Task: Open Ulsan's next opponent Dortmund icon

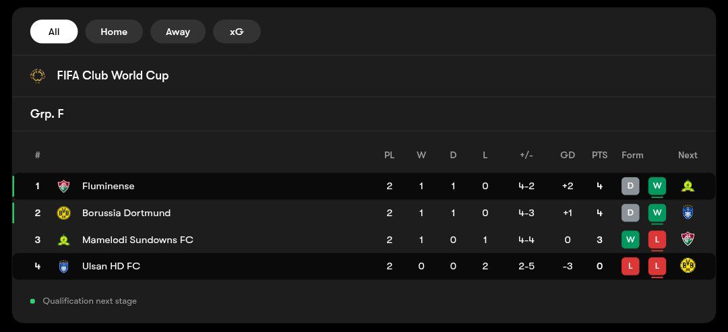Action: [x=688, y=266]
